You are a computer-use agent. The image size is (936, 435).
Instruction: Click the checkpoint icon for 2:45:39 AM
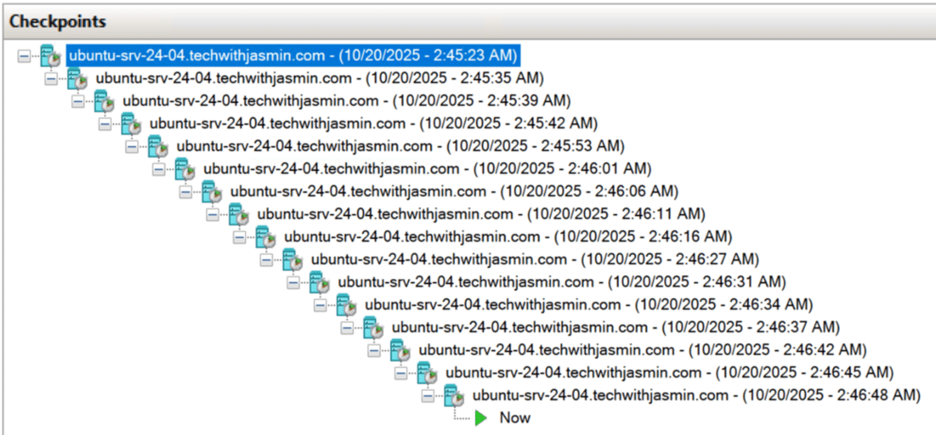[x=104, y=101]
